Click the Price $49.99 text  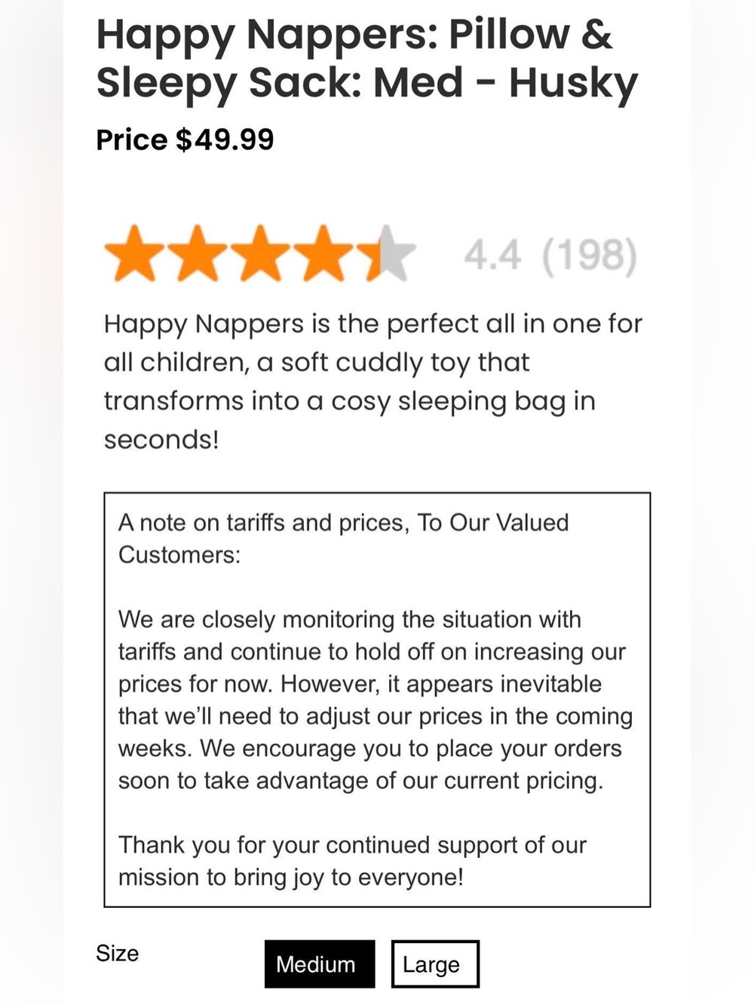click(185, 139)
